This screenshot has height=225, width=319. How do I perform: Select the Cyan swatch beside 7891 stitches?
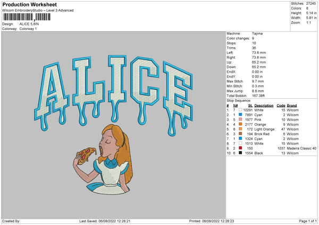(x=240, y=115)
